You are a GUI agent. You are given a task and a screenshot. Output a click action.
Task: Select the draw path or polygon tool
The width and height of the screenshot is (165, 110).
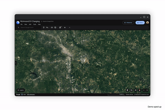pyautogui.click(x=47, y=28)
